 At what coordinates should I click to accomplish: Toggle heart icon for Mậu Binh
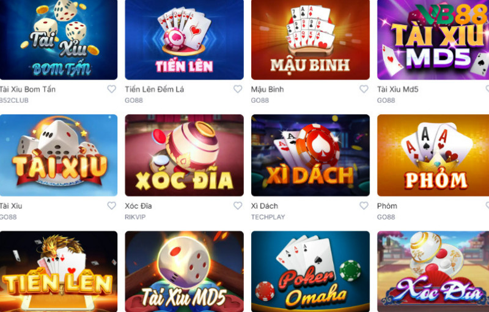click(x=364, y=89)
